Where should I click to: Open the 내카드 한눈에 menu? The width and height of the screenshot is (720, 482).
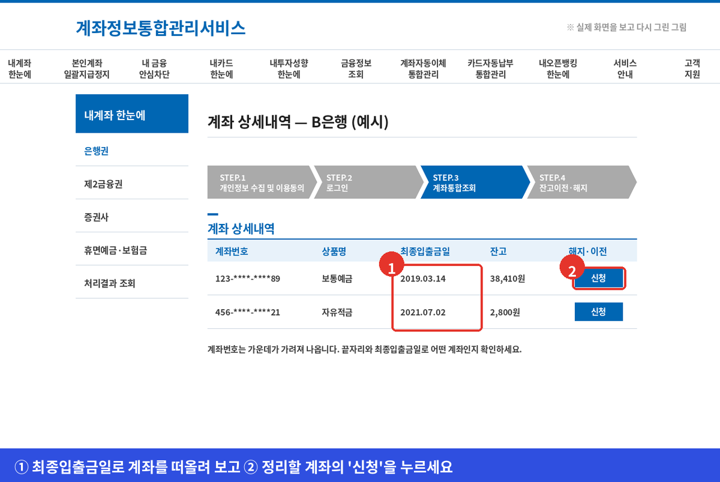(x=221, y=69)
